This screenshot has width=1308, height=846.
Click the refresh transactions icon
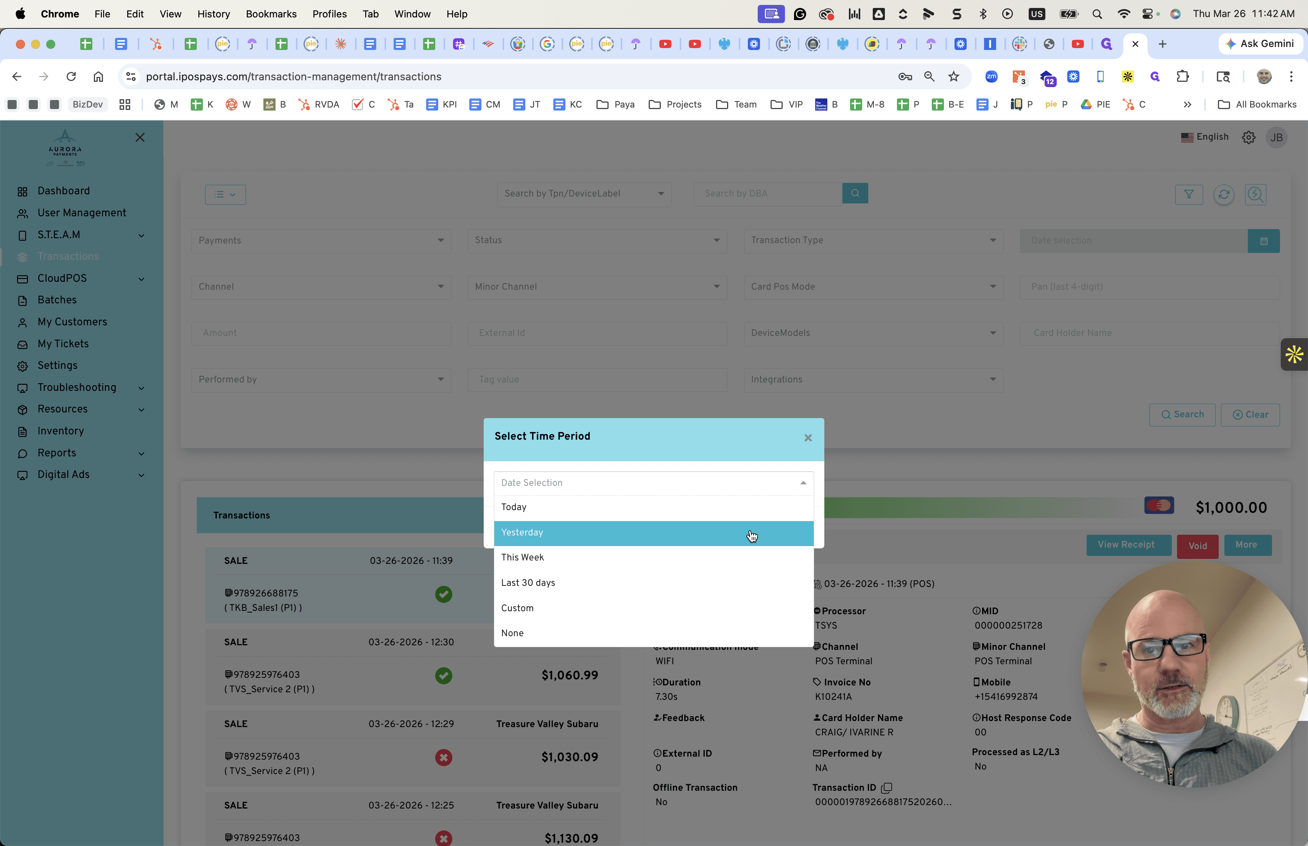[x=1224, y=195]
